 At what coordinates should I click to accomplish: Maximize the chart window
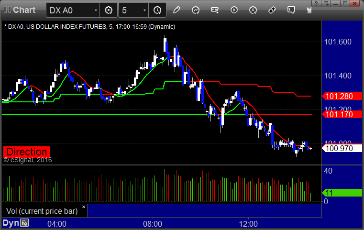(345, 3)
